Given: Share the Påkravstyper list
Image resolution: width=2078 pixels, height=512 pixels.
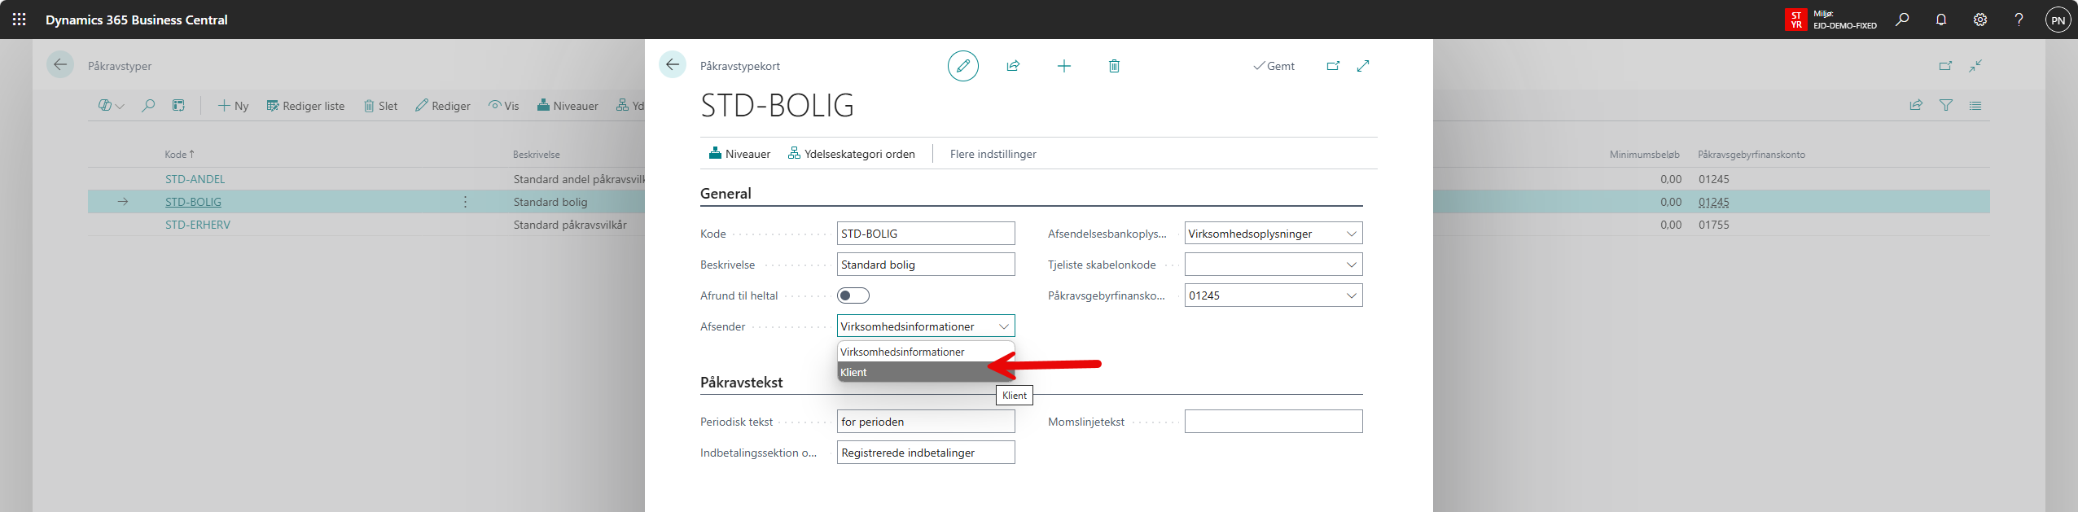Looking at the screenshot, I should click(1916, 105).
